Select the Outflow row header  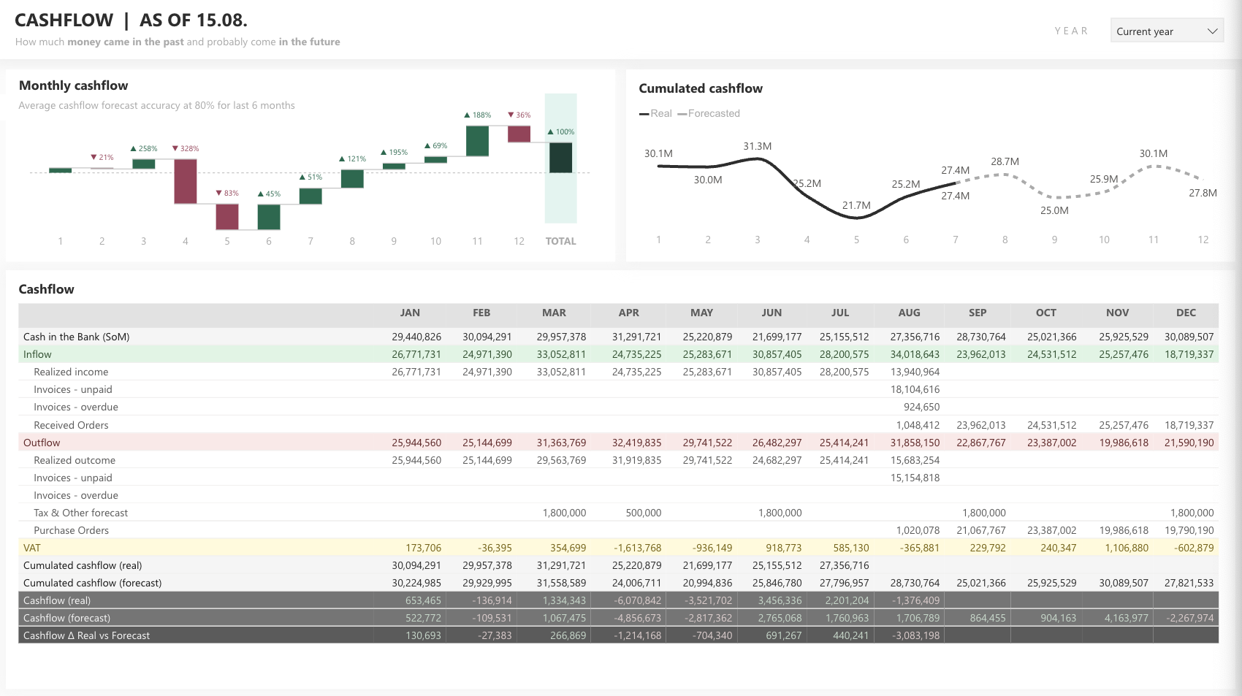[x=42, y=443]
